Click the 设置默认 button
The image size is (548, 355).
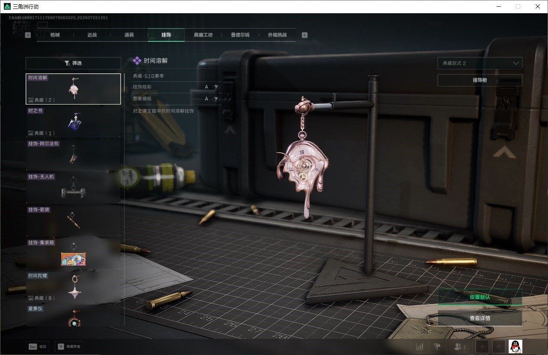tap(480, 297)
